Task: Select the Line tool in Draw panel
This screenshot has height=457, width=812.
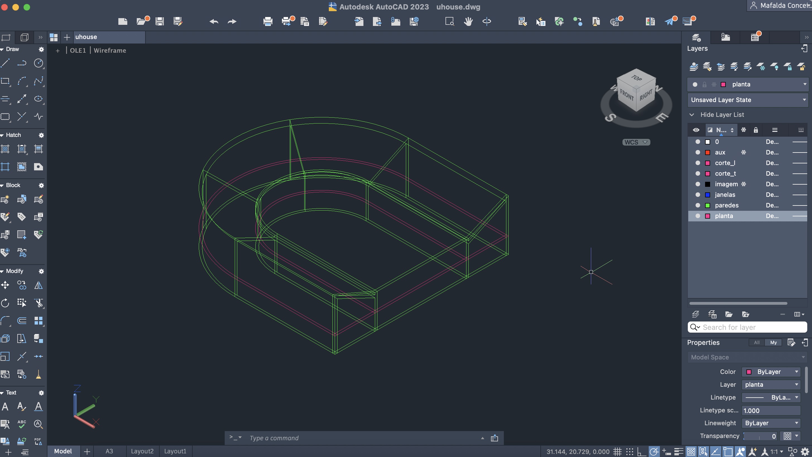Action: point(5,63)
